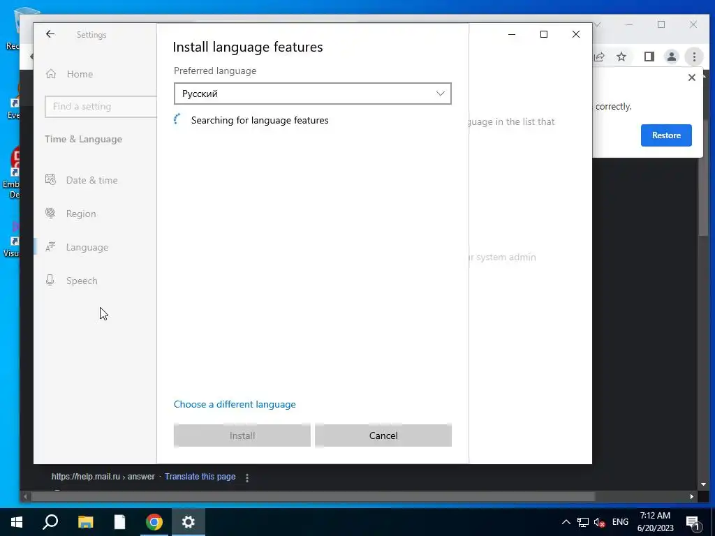This screenshot has height=536, width=715.
Task: Click Translate this page link
Action: pyautogui.click(x=200, y=477)
